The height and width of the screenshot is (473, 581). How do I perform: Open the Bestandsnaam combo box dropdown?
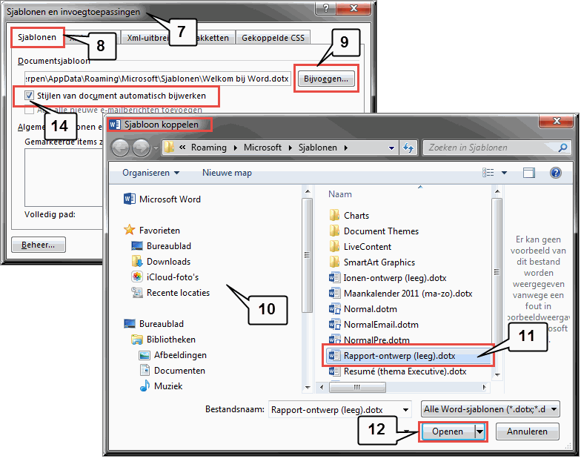pyautogui.click(x=406, y=409)
